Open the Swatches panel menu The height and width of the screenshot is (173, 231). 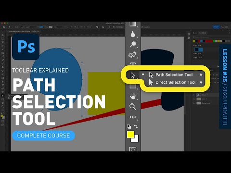pyautogui.click(x=230, y=33)
